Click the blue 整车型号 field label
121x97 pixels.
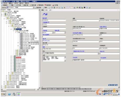point(45,18)
